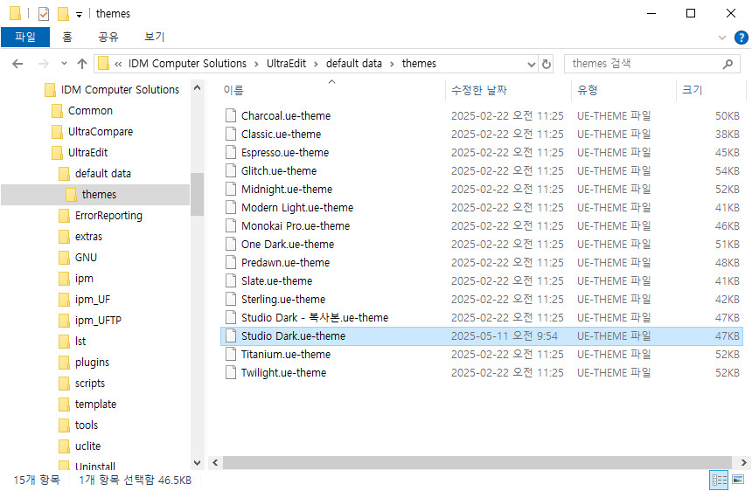752x491 pixels.
Task: Select Espresso.ue-theme file icon
Action: [x=231, y=152]
